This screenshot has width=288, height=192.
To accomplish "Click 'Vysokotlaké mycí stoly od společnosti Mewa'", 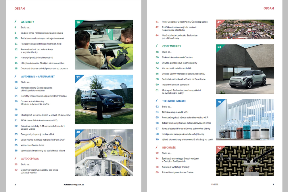I will (x=43, y=151).
